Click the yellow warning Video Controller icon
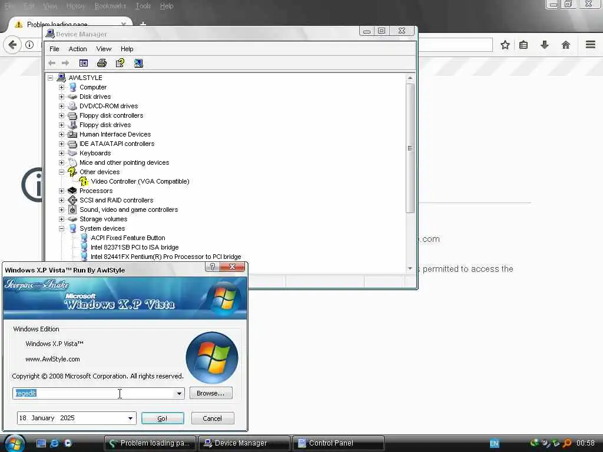 point(84,181)
